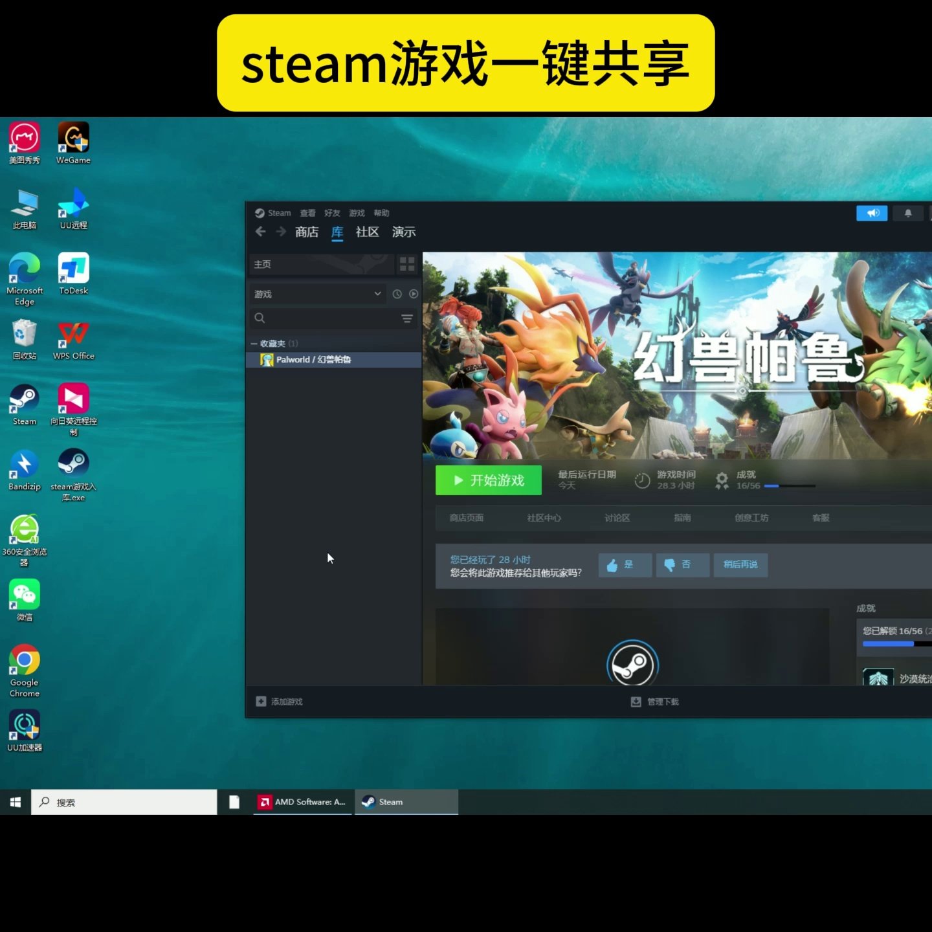Switch to the 社区 tab

tap(367, 232)
